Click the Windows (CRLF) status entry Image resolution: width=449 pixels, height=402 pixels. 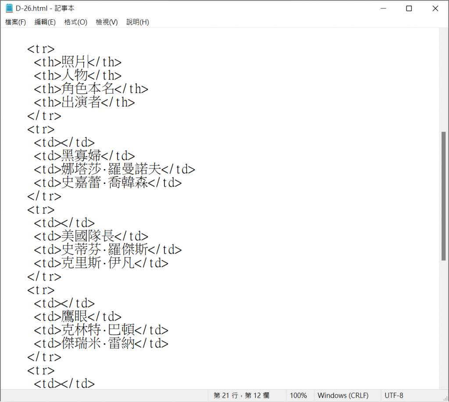(x=343, y=396)
